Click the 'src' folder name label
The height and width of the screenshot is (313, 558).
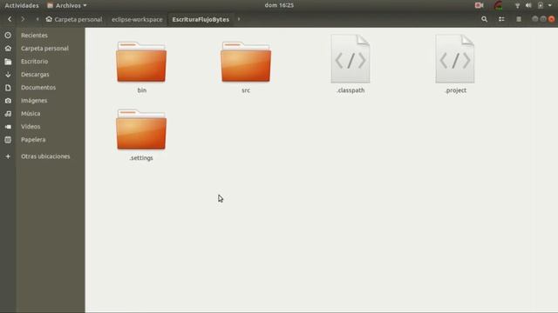pyautogui.click(x=246, y=90)
